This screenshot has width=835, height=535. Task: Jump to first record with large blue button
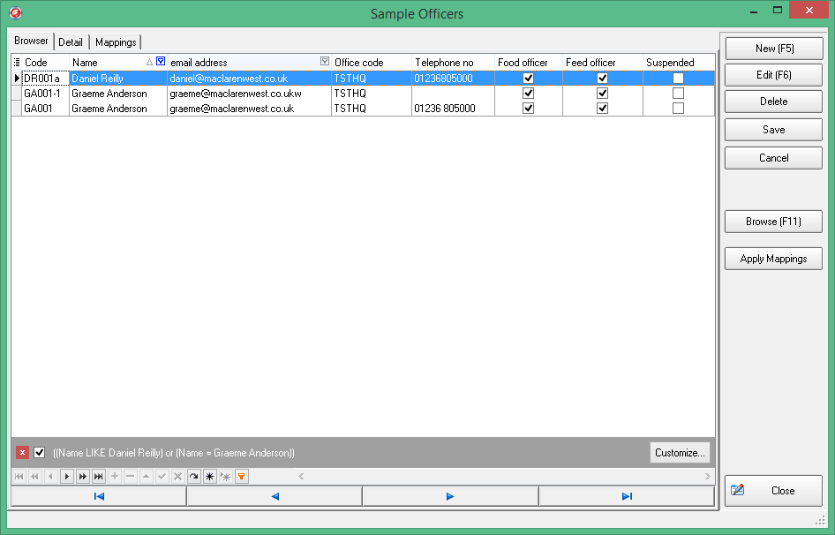99,496
